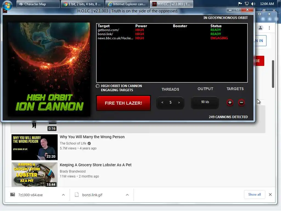Switch to the H.O.I.C. taskbar item

tap(171, 4)
